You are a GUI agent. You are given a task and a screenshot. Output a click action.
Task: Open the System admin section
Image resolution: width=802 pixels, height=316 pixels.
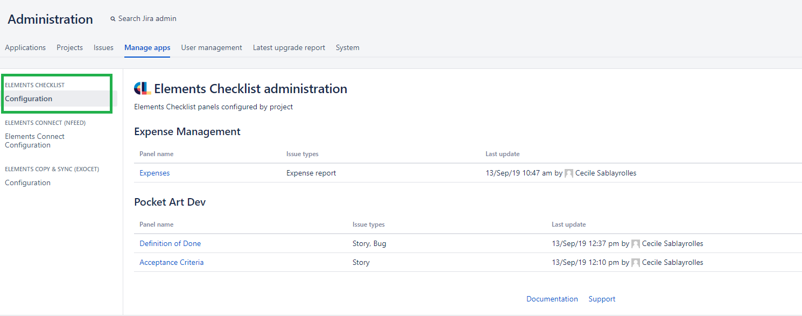[x=347, y=47]
